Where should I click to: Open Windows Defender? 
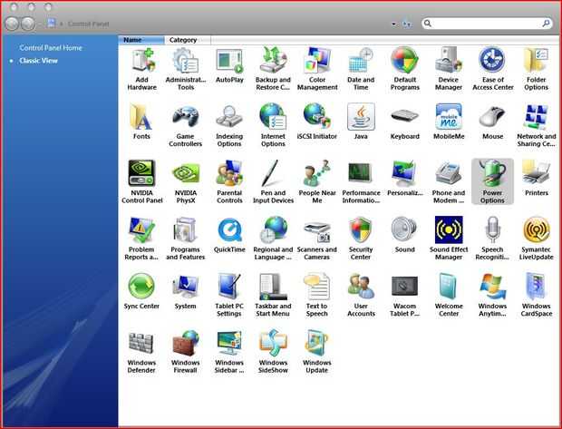tap(141, 352)
